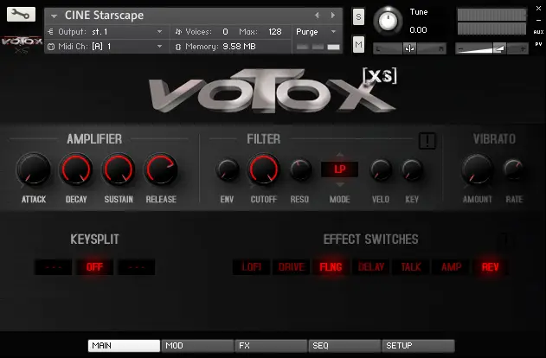Click the VOTOX XS instrument thumbnail
This screenshot has width=546, height=358.
(x=22, y=44)
